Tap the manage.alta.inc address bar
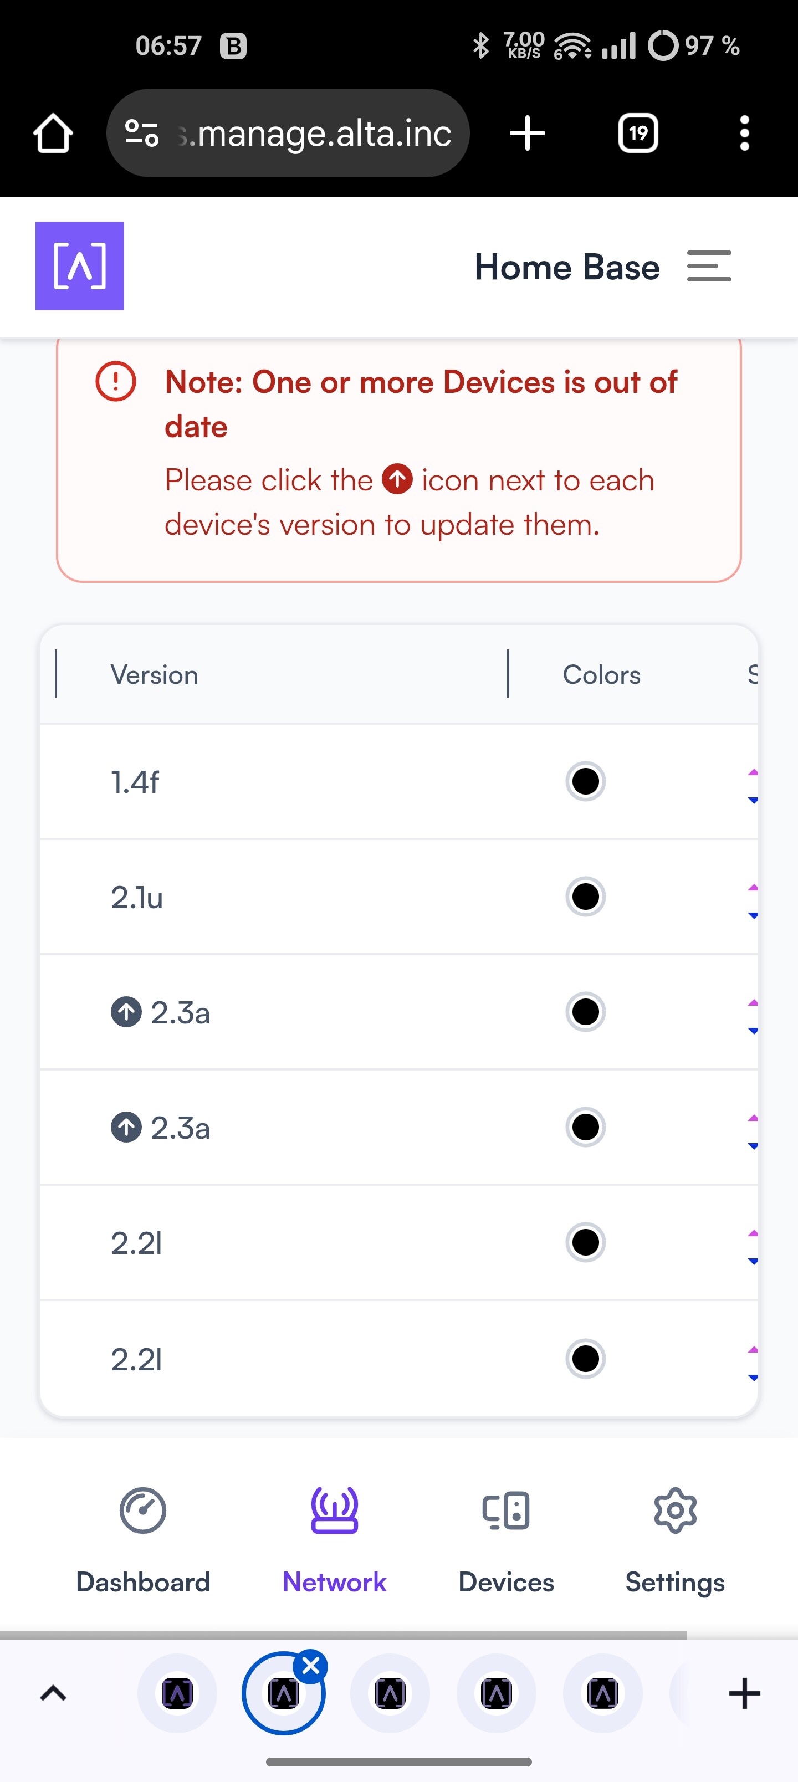 tap(288, 133)
